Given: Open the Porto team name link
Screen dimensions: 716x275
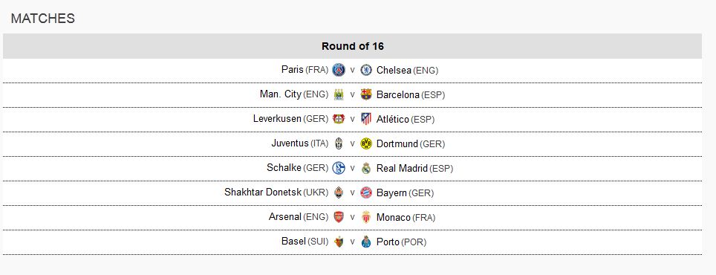Looking at the screenshot, I should (x=388, y=242).
